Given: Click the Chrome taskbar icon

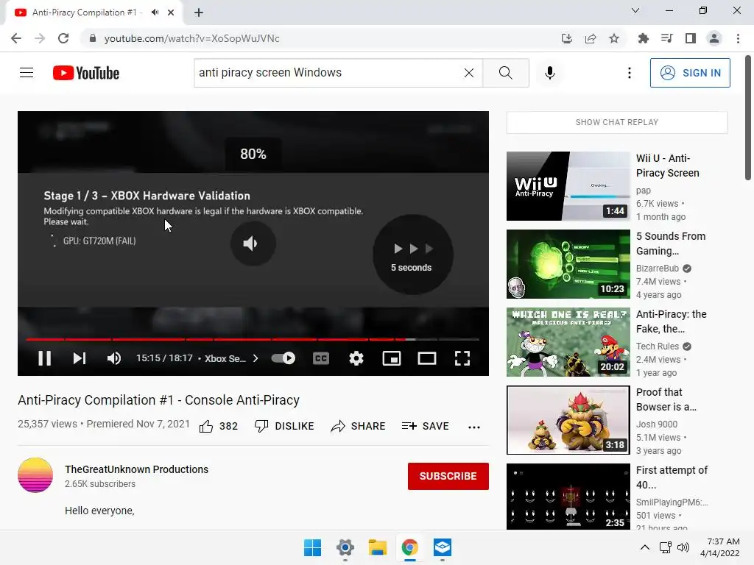Looking at the screenshot, I should point(409,547).
